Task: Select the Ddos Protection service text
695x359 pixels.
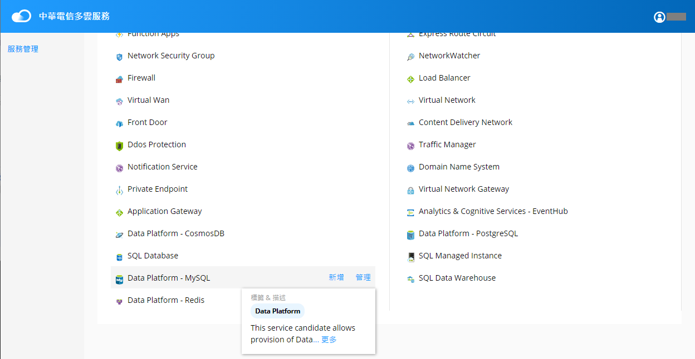Action: [x=157, y=144]
